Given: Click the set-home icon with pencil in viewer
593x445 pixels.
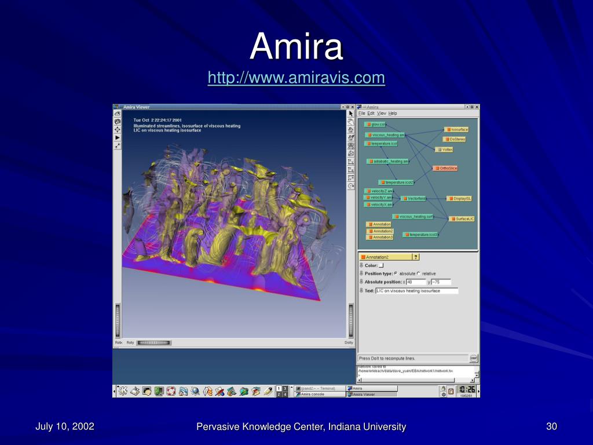Looking at the screenshot, I should [351, 138].
